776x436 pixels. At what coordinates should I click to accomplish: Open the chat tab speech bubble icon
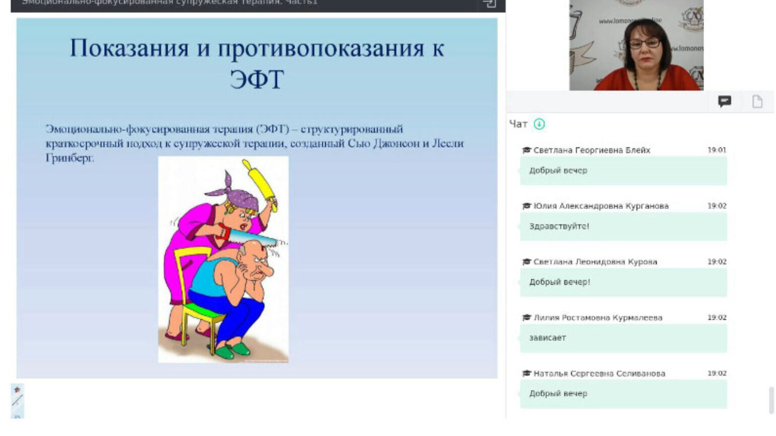pyautogui.click(x=724, y=102)
